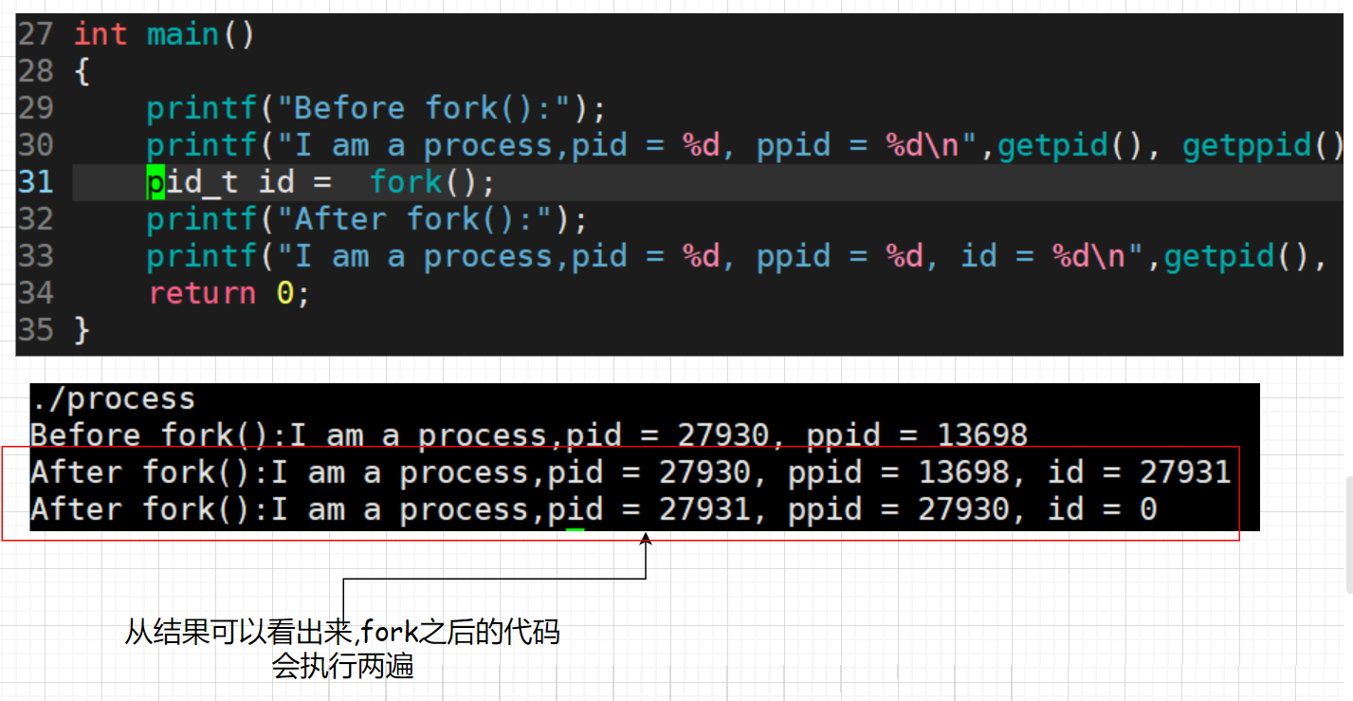The width and height of the screenshot is (1353, 701).
Task: Click "pid = 27930" on the Before fork() line
Action: (667, 435)
